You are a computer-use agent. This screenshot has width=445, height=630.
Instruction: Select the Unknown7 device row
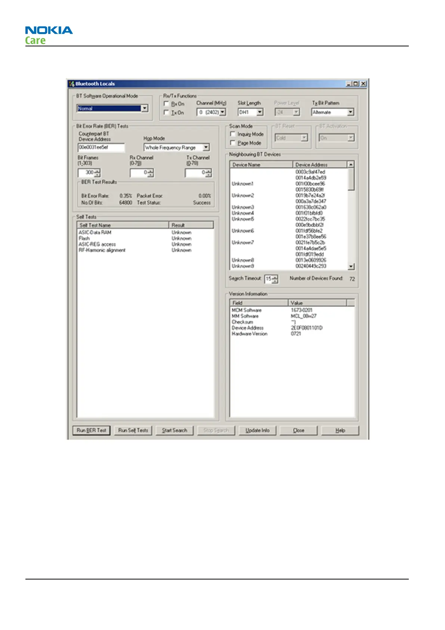[289, 243]
